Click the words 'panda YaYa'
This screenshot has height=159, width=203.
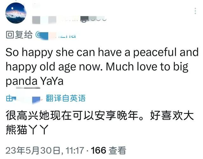tap(35, 81)
